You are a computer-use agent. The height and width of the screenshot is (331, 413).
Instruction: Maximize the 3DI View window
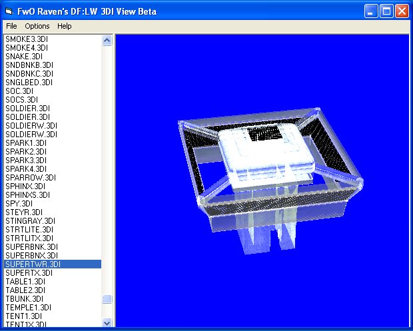point(386,11)
